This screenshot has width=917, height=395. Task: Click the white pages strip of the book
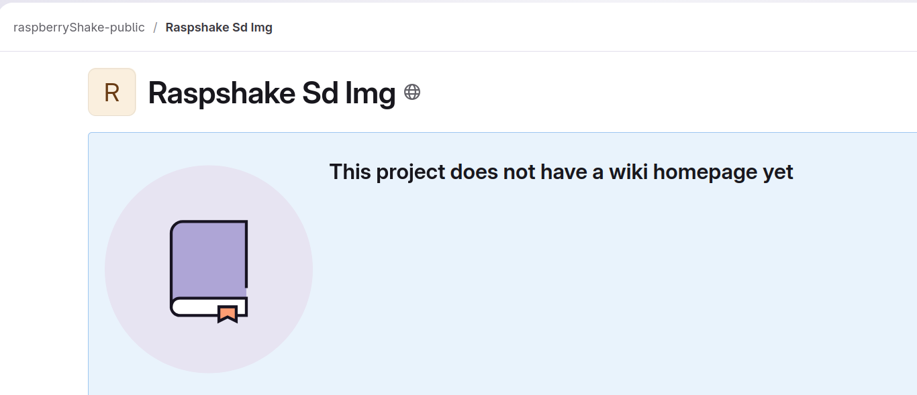click(195, 307)
